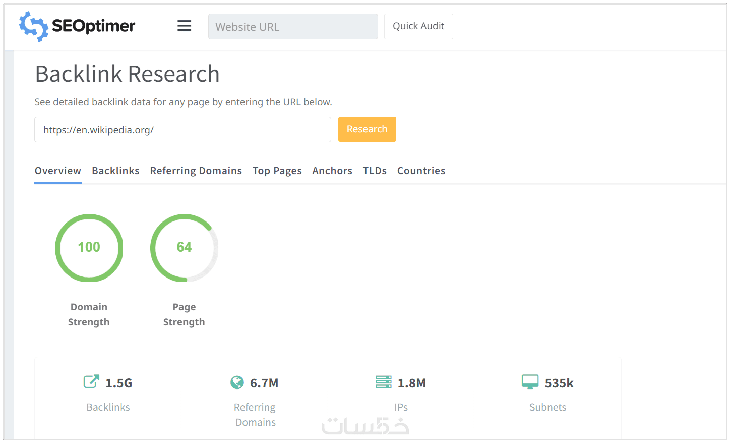
Task: Go to the Top Pages tab
Action: pyautogui.click(x=277, y=171)
